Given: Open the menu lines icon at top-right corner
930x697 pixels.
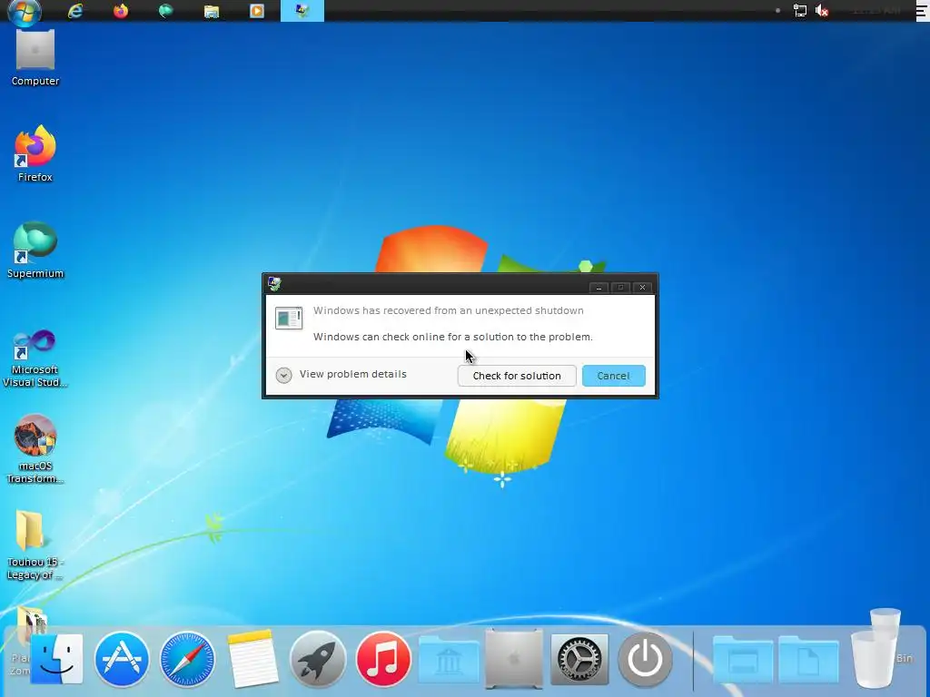Looking at the screenshot, I should [x=921, y=11].
